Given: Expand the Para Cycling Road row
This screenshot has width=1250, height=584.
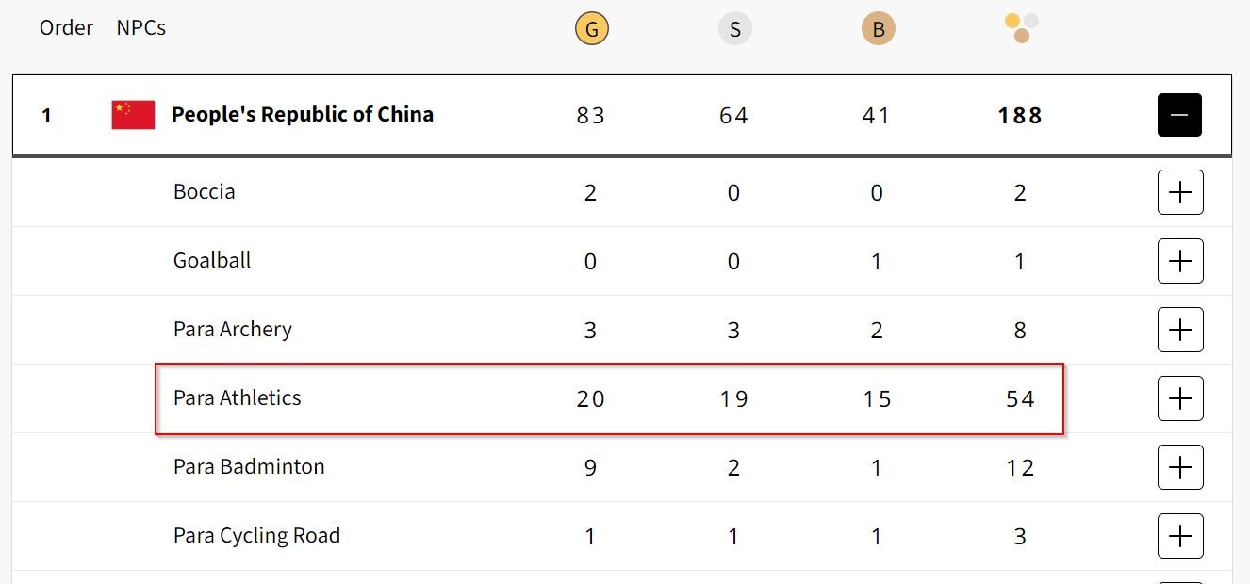Looking at the screenshot, I should pyautogui.click(x=1179, y=536).
